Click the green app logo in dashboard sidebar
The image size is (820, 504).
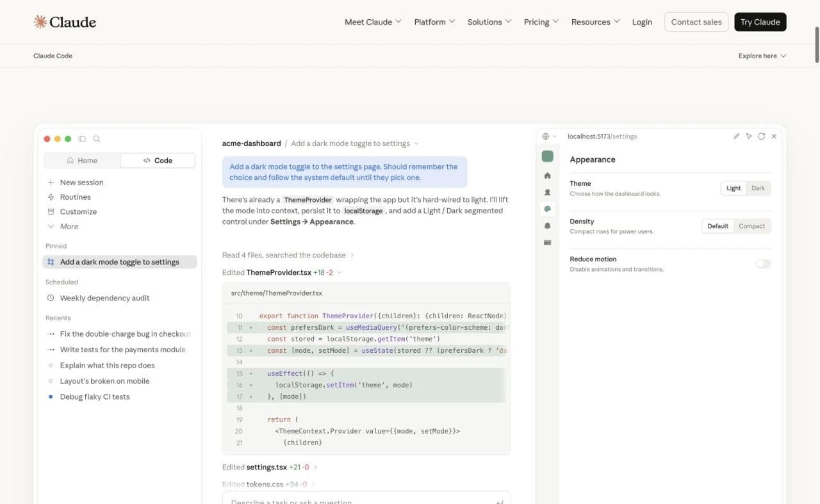point(547,156)
